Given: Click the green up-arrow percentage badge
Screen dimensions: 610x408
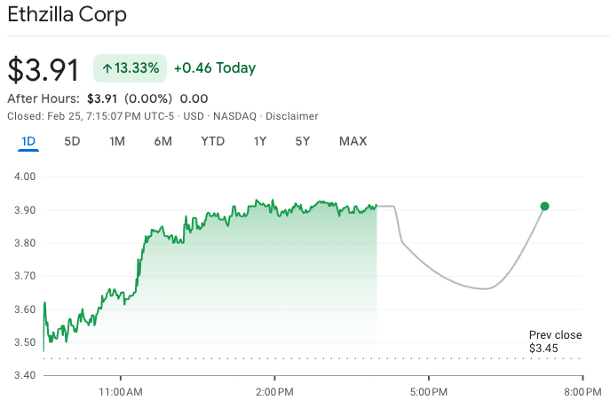Looking at the screenshot, I should click(130, 68).
